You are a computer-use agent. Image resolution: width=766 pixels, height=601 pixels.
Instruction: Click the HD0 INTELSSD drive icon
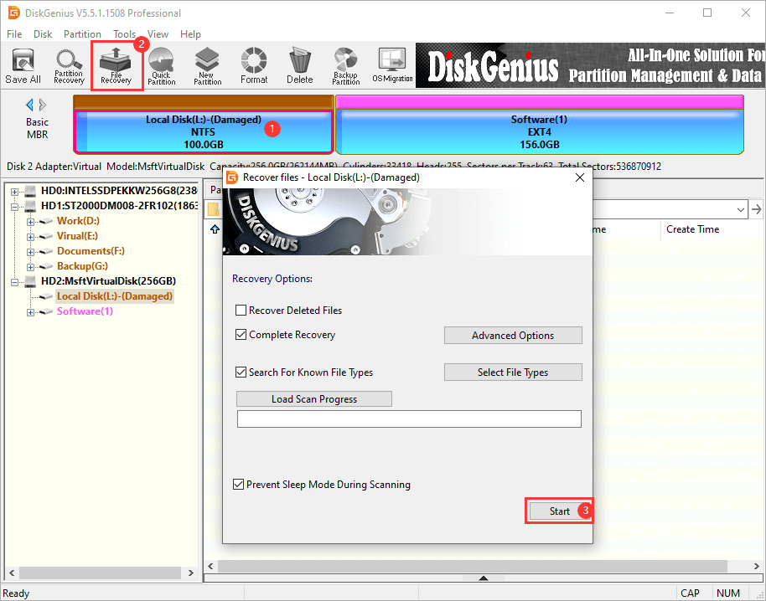pyautogui.click(x=31, y=191)
